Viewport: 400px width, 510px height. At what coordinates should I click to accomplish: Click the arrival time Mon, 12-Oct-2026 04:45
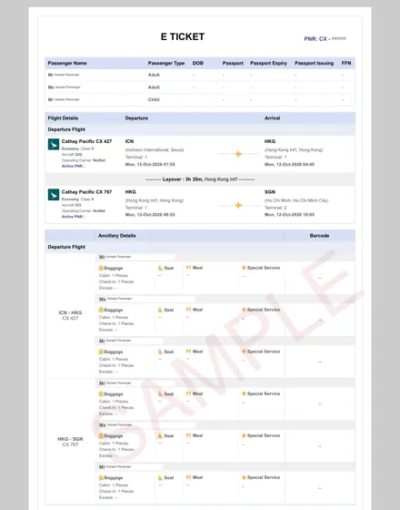pos(289,165)
